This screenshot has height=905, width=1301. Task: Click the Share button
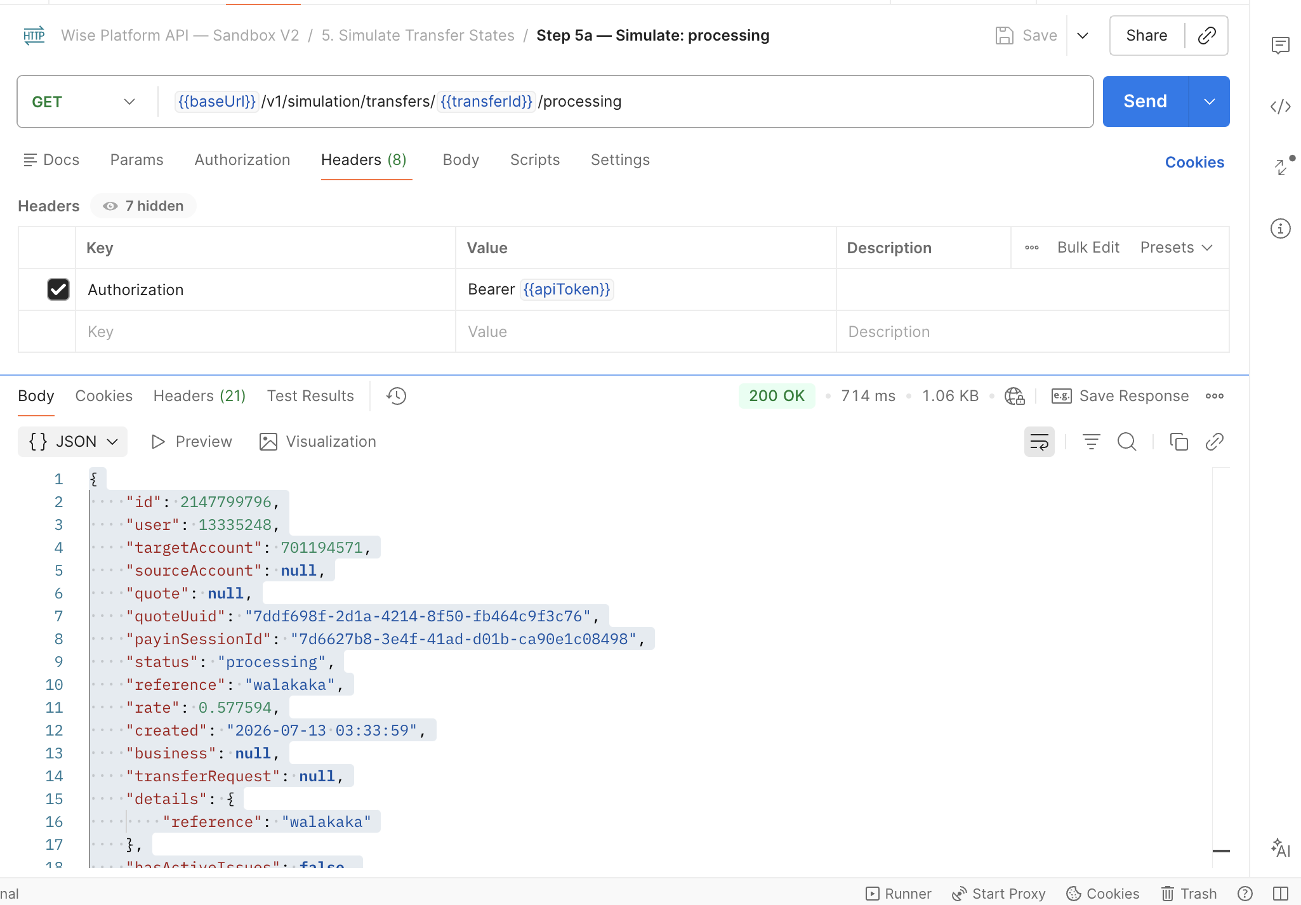coord(1147,36)
